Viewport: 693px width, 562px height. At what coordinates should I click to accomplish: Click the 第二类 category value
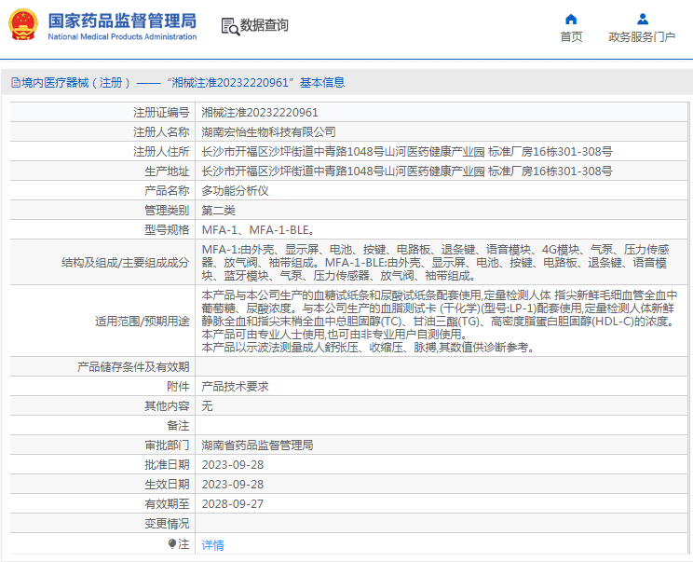[218, 211]
